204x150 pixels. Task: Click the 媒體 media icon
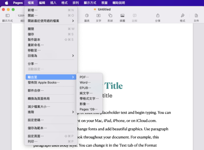click(x=122, y=16)
